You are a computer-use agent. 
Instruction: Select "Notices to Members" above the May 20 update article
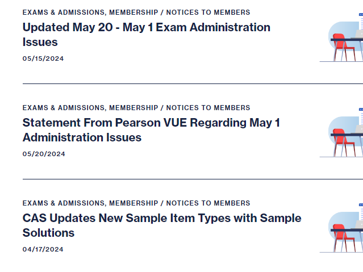coord(208,12)
